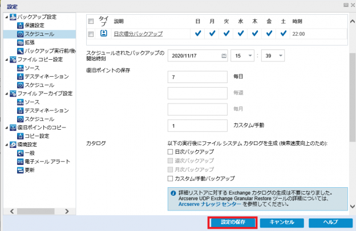This screenshot has height=231, width=356.
Task: Click the incremental backup type icon in schedule row
Action: [104, 34]
